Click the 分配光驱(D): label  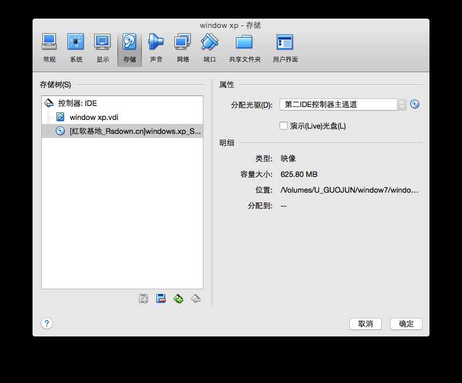(252, 105)
